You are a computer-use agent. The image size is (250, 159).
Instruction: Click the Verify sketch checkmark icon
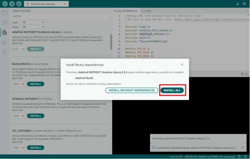click(5, 4)
